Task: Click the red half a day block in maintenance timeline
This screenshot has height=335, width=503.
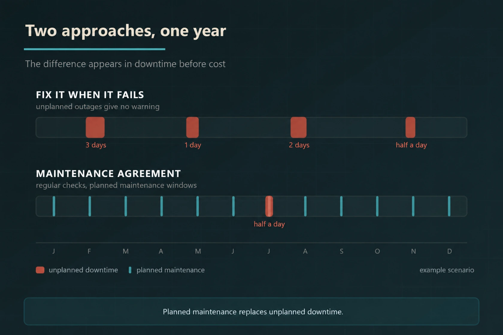Action: [269, 206]
